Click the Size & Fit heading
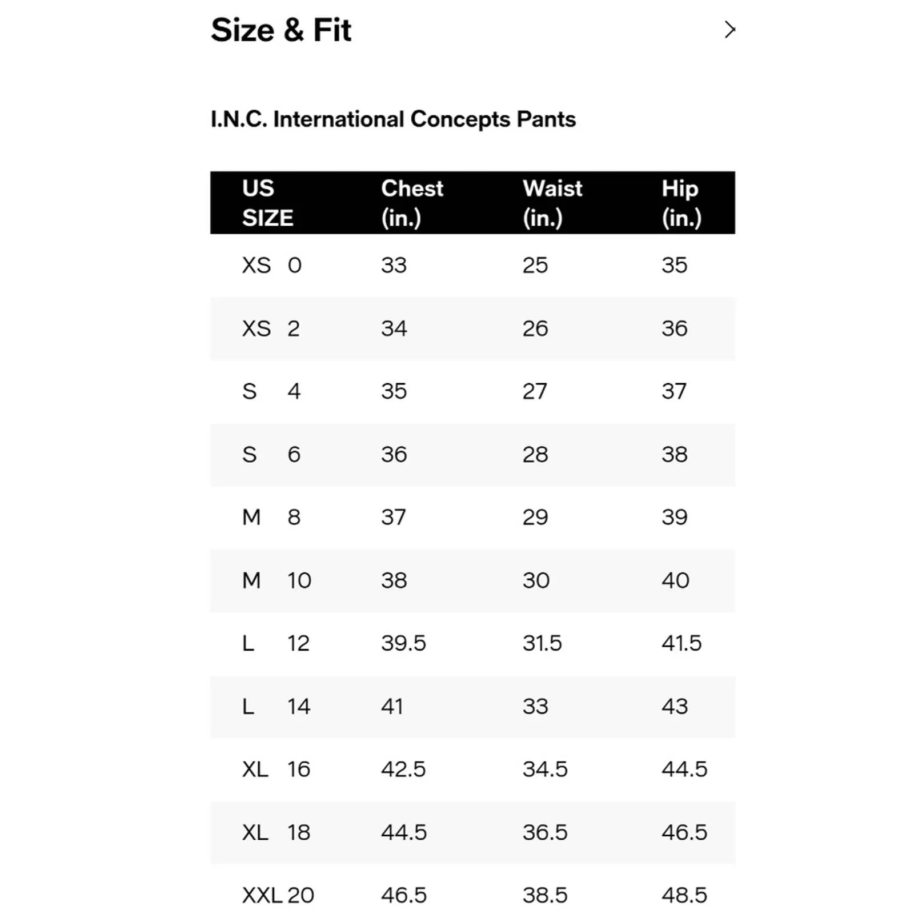 [281, 30]
